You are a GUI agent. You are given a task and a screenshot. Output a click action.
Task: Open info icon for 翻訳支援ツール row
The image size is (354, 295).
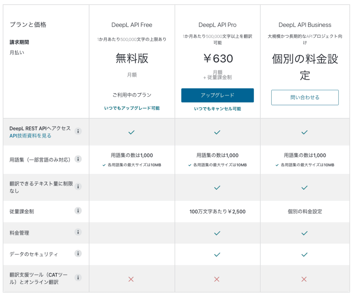[78, 277]
